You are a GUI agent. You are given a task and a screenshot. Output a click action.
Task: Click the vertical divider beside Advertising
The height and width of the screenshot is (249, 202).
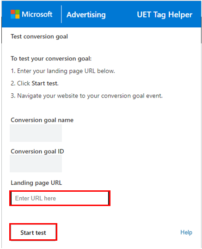pos(61,14)
